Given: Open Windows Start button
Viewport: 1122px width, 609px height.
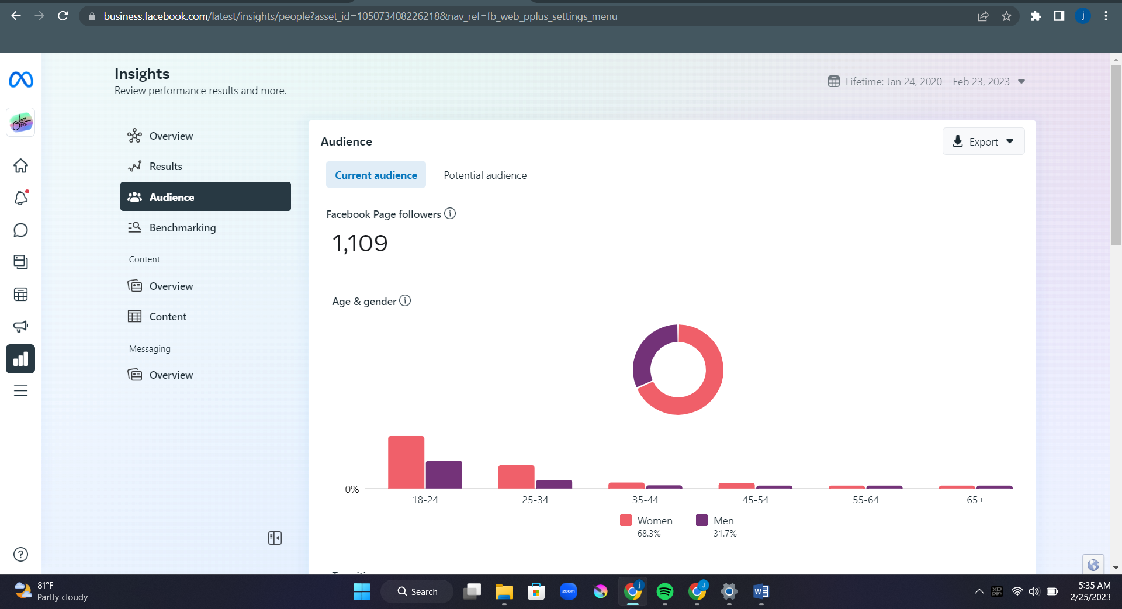Looking at the screenshot, I should coord(362,591).
